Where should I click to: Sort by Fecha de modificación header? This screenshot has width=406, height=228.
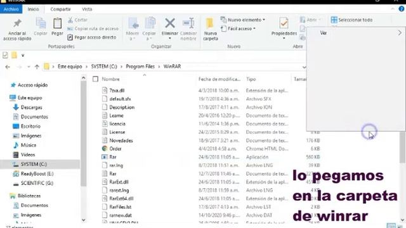pos(219,79)
